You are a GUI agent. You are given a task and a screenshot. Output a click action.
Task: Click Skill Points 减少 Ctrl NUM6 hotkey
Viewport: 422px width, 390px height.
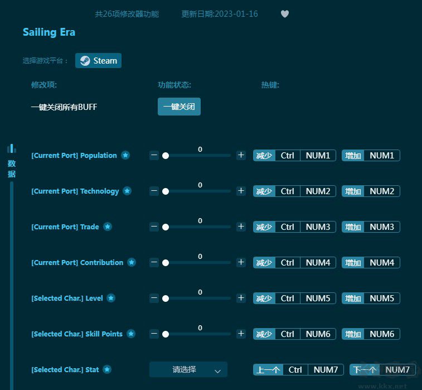[294, 334]
